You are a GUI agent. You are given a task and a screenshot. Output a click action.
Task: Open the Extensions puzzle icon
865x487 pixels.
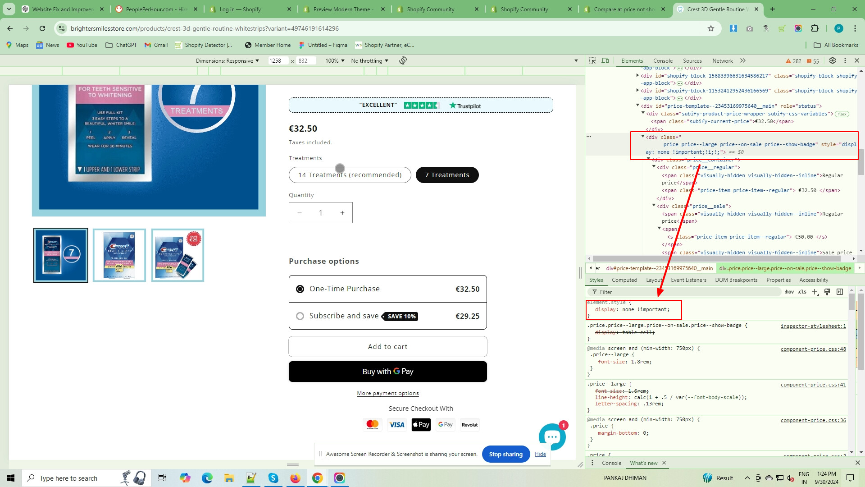pos(815,28)
